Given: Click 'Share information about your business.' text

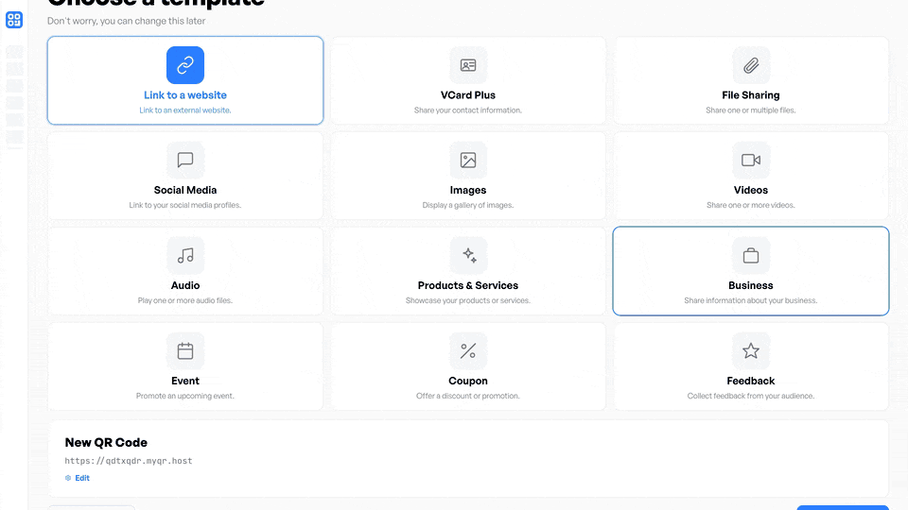Looking at the screenshot, I should pos(750,300).
